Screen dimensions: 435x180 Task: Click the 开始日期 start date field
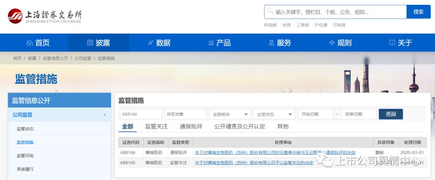pos(315,114)
